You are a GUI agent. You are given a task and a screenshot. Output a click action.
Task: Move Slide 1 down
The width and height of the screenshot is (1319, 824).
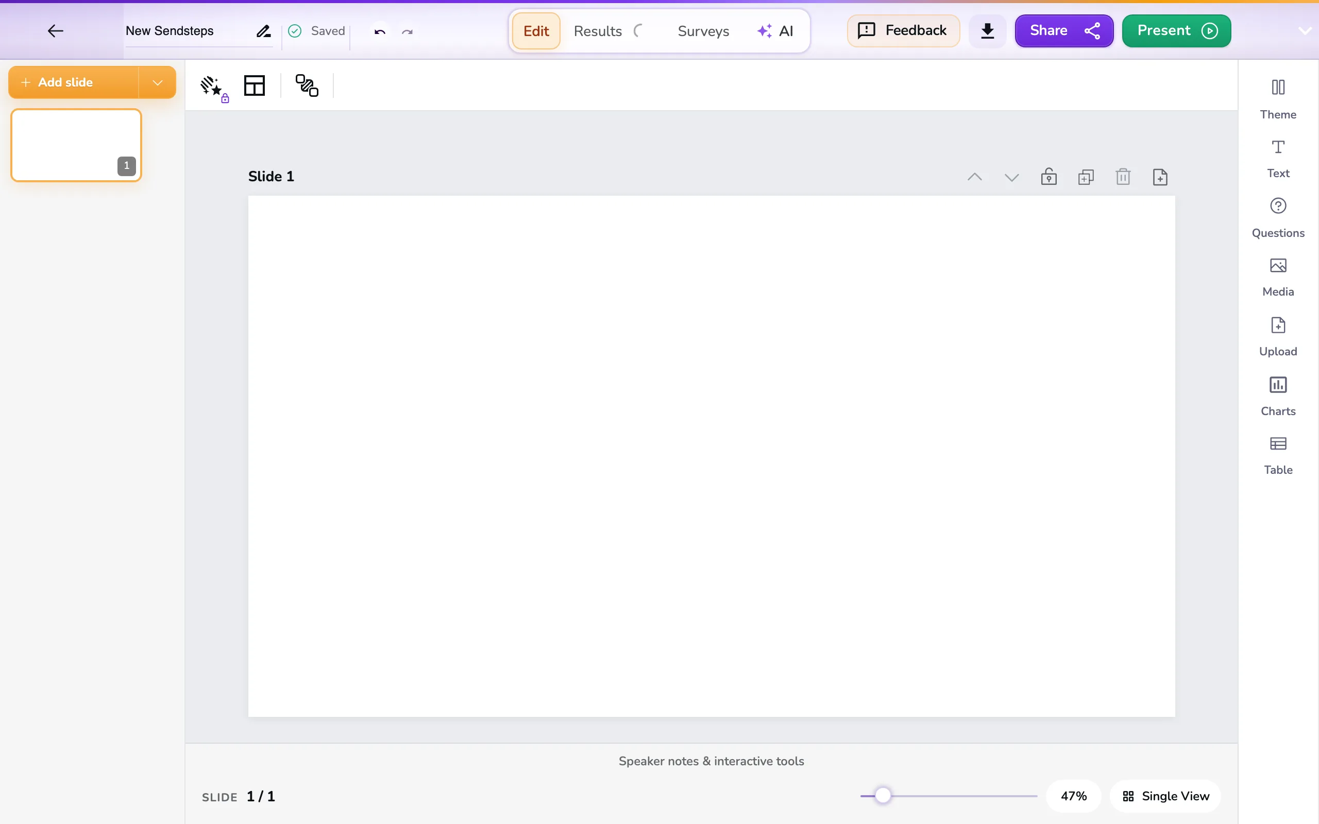tap(1011, 177)
